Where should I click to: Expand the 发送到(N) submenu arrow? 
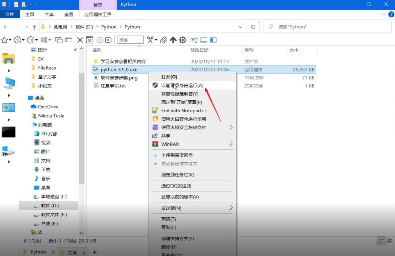[x=231, y=208]
